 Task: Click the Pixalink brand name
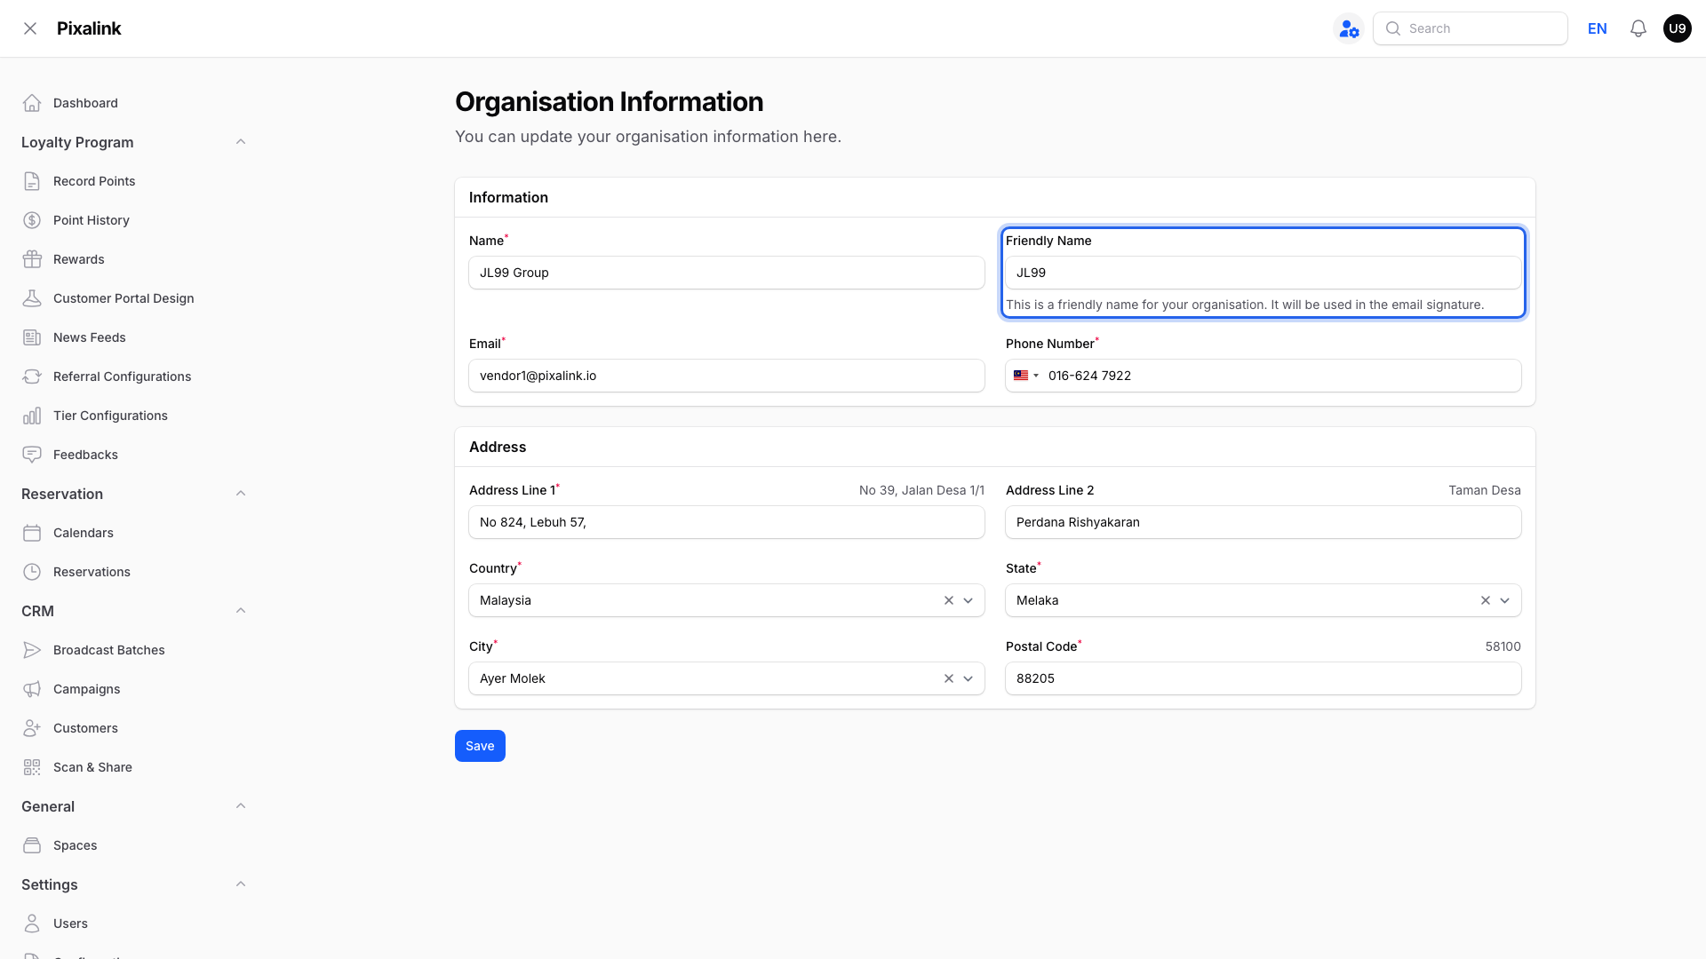pos(89,28)
